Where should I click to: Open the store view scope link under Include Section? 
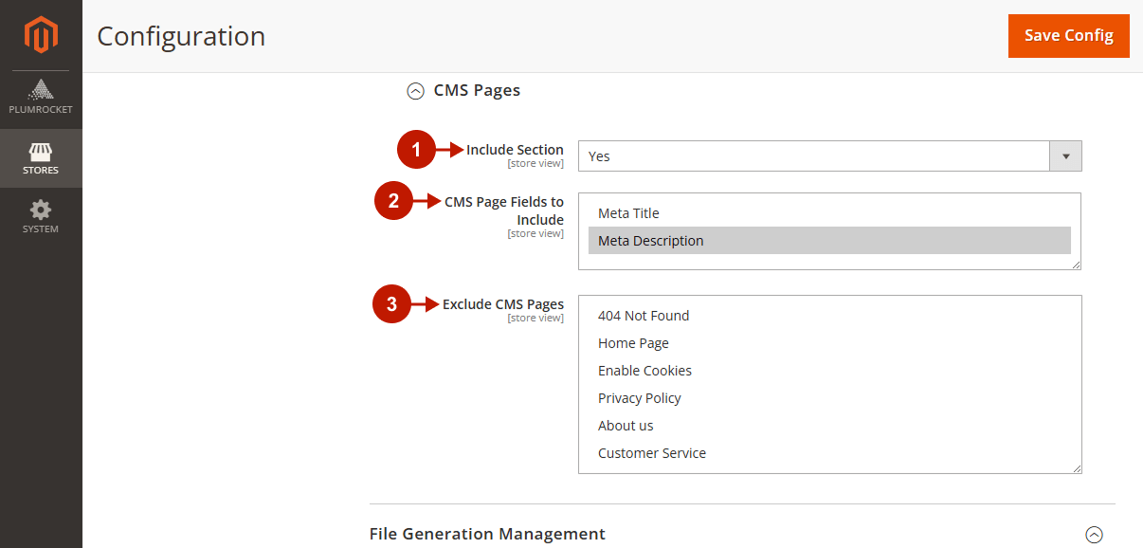pos(535,162)
